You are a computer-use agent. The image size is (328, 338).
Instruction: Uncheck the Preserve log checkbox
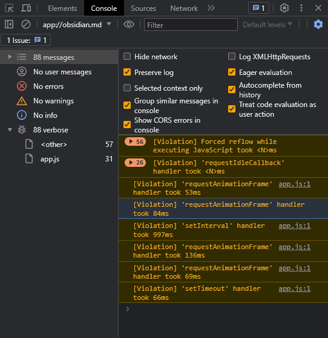click(x=127, y=72)
